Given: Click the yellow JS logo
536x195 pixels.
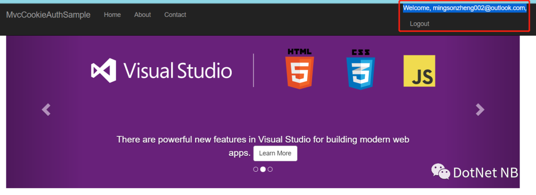Looking at the screenshot, I should click(419, 71).
